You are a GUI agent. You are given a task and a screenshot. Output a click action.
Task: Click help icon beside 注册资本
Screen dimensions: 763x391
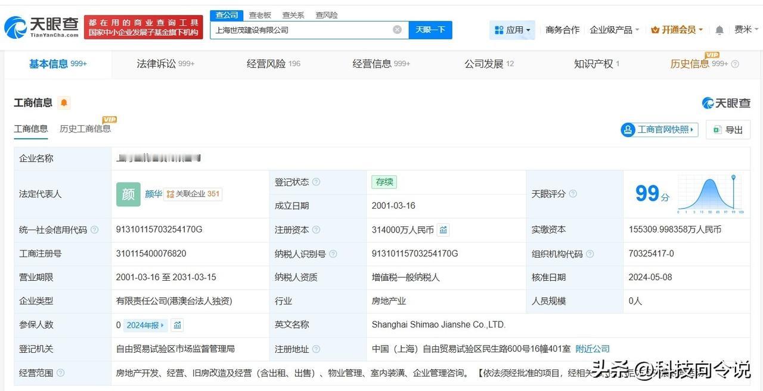coord(316,230)
